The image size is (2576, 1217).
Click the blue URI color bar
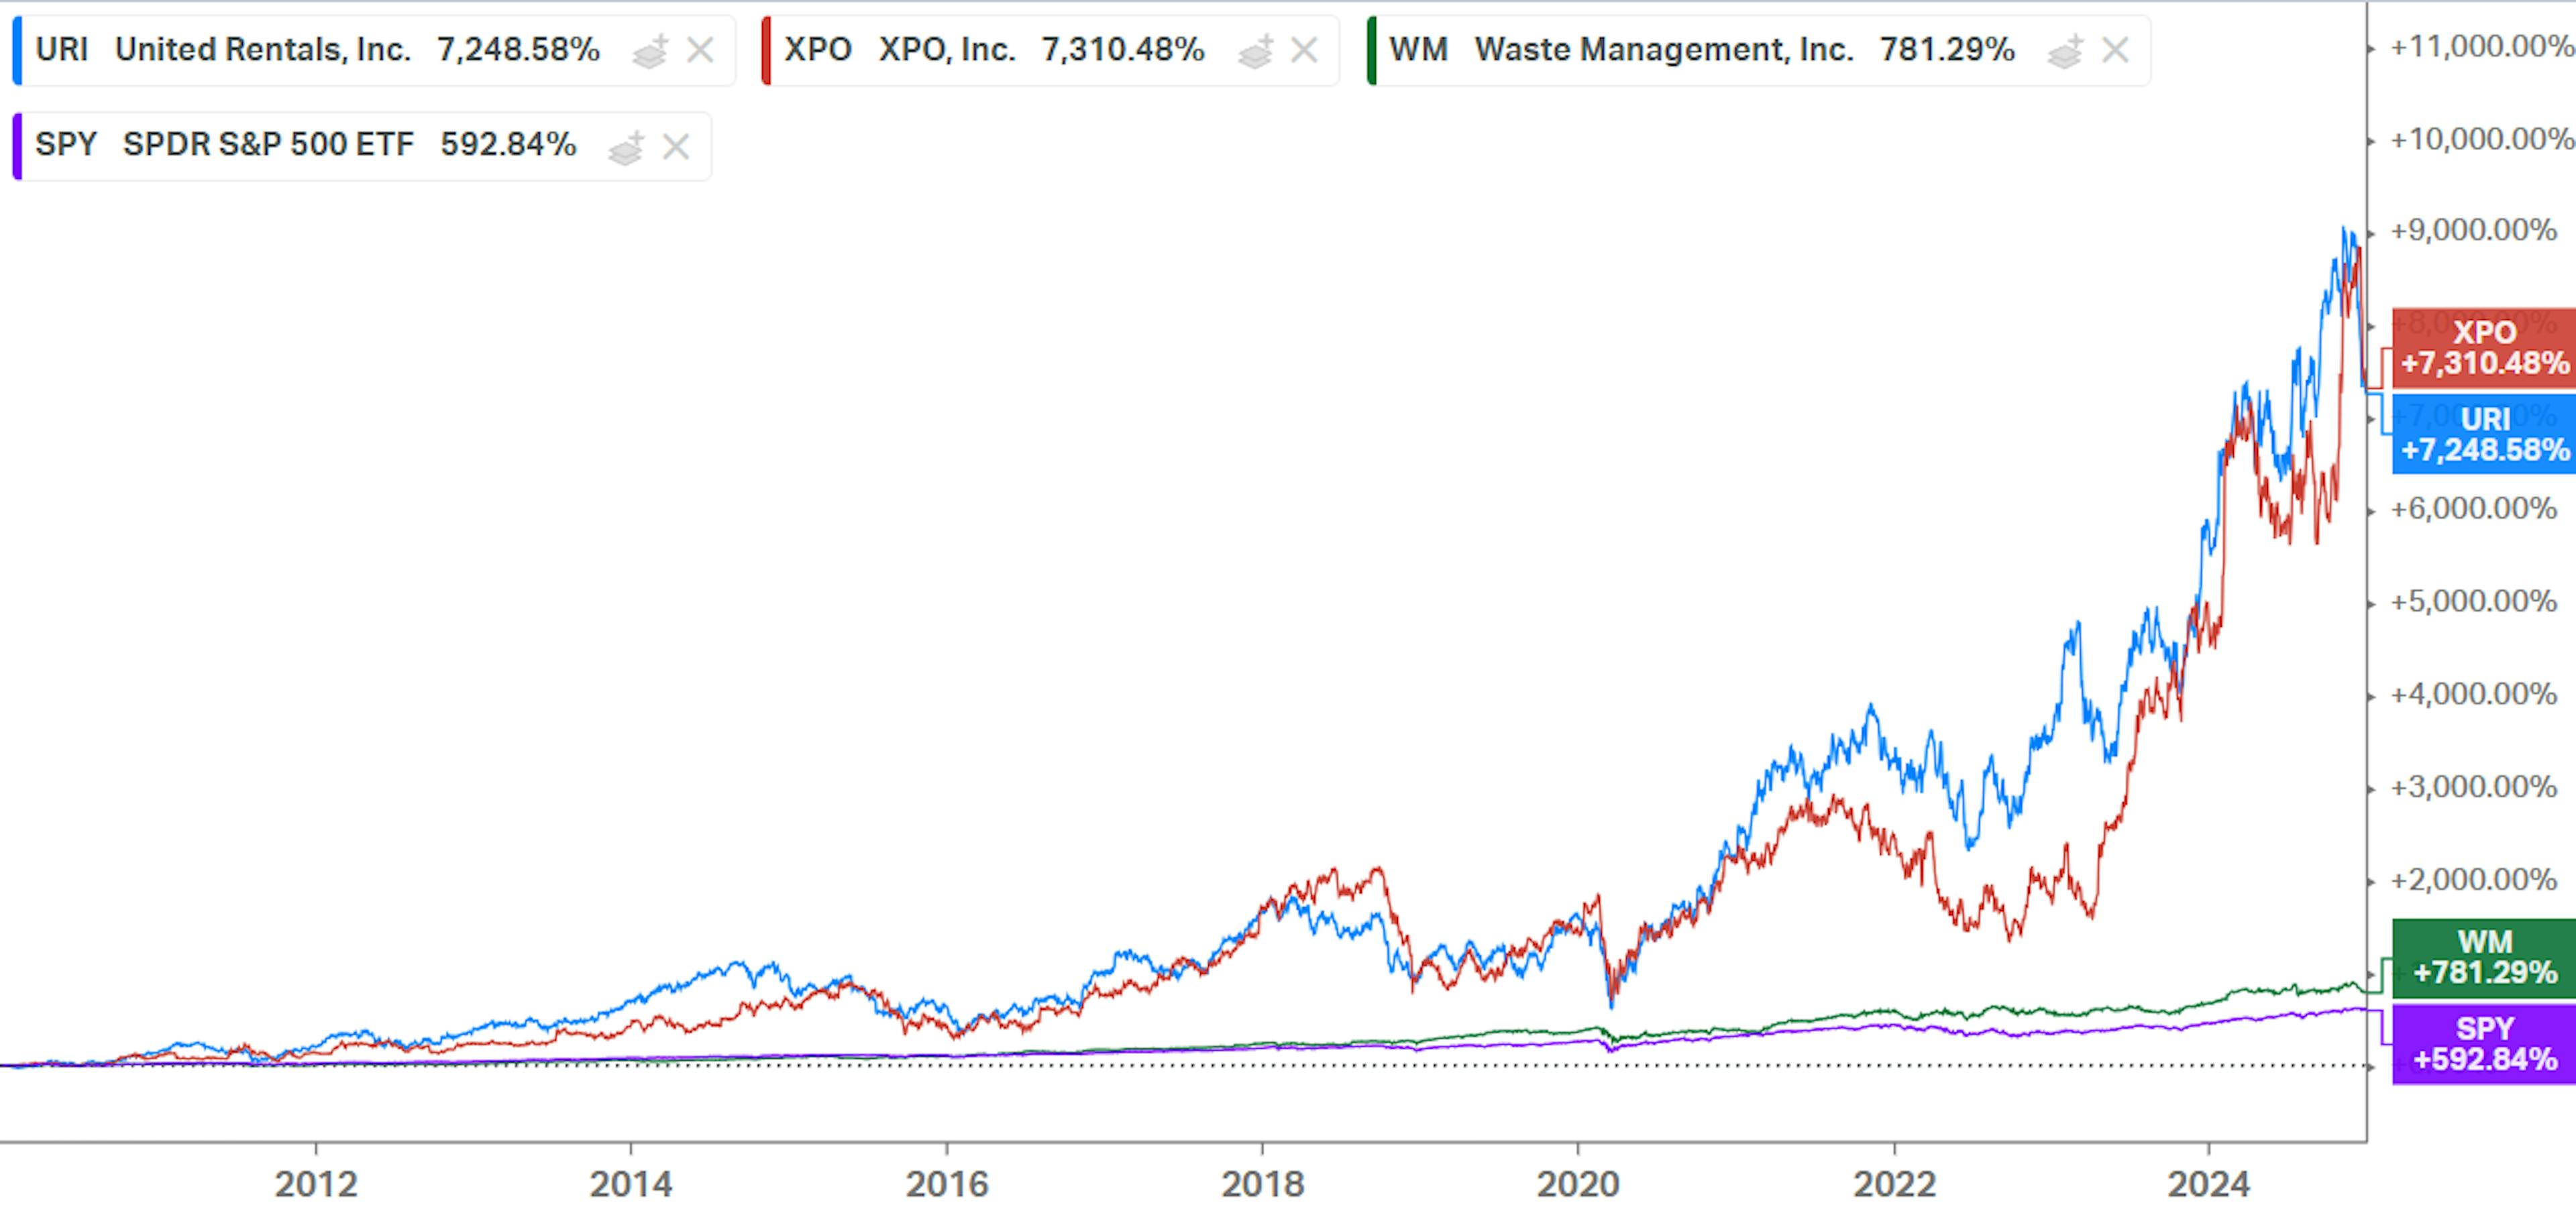tap(17, 50)
